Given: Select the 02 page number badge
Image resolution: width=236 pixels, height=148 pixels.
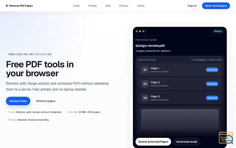Looking at the screenshot, I should 145,84.
